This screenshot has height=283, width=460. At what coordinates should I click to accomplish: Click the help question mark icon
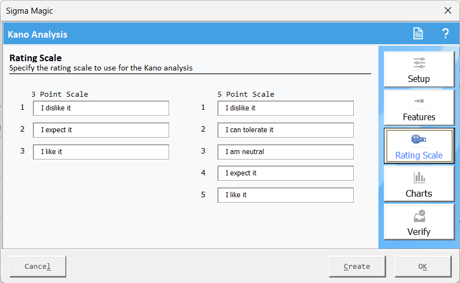coord(445,34)
